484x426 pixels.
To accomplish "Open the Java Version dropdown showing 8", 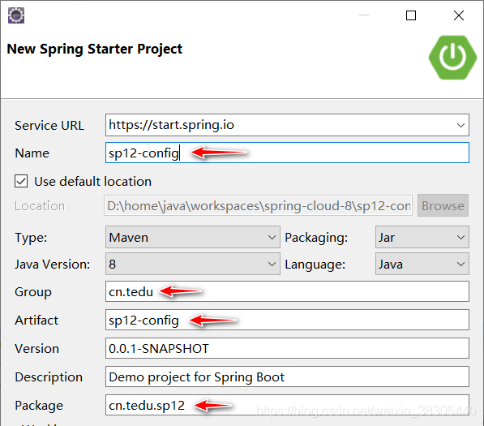I will click(x=193, y=265).
